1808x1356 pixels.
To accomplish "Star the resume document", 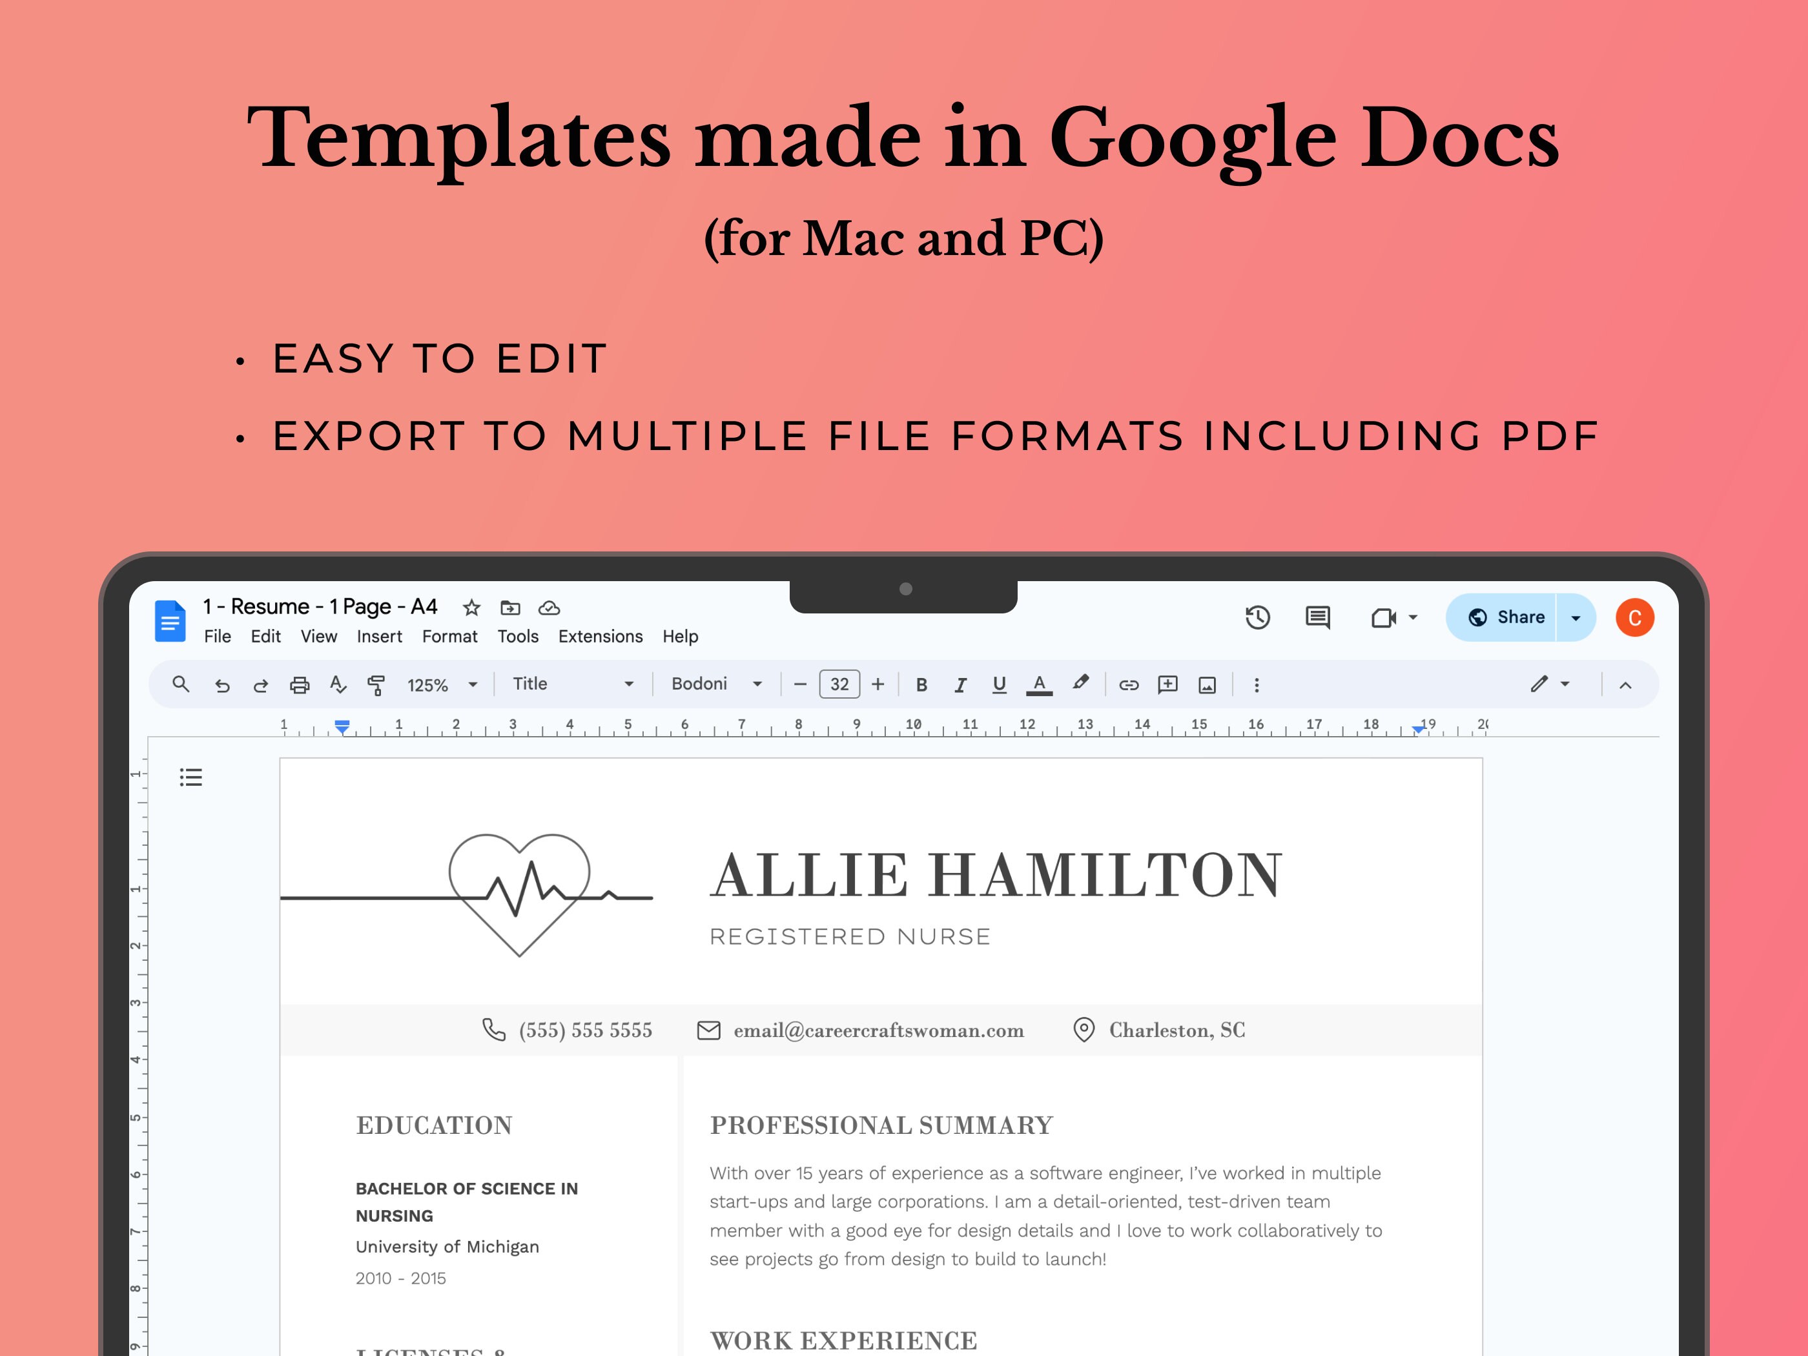I will 471,608.
